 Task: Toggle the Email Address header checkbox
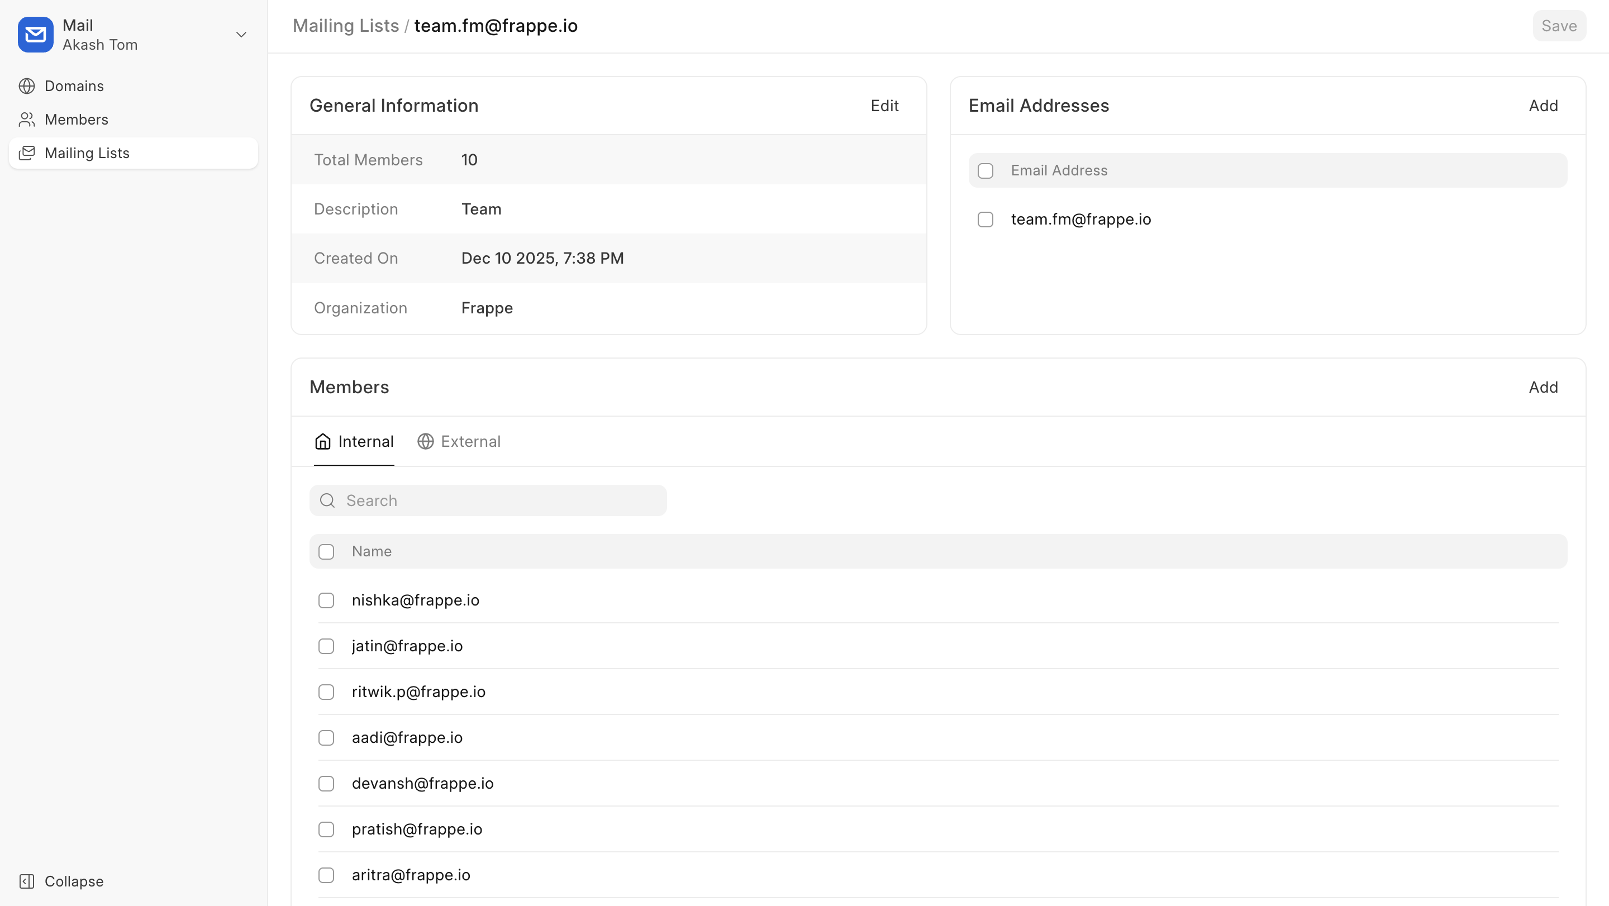(x=985, y=170)
